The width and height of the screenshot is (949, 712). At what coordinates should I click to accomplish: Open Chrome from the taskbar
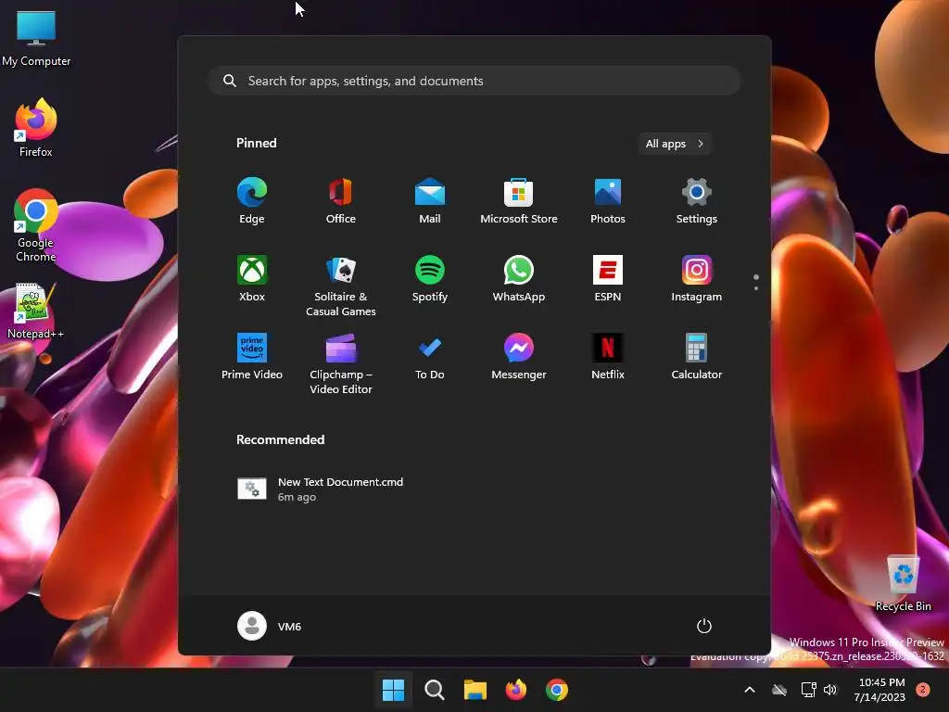557,690
